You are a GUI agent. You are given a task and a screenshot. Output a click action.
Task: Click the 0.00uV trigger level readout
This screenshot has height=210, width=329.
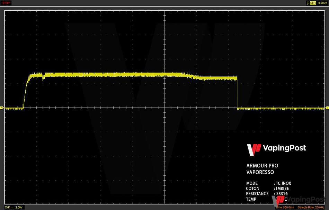point(323,3)
